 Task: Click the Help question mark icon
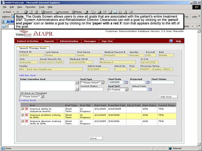(x=171, y=41)
